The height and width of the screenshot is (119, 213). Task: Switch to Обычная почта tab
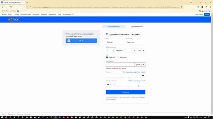click(x=113, y=26)
